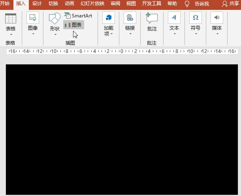Expand the 媒体 dropdown arrow

(217, 34)
